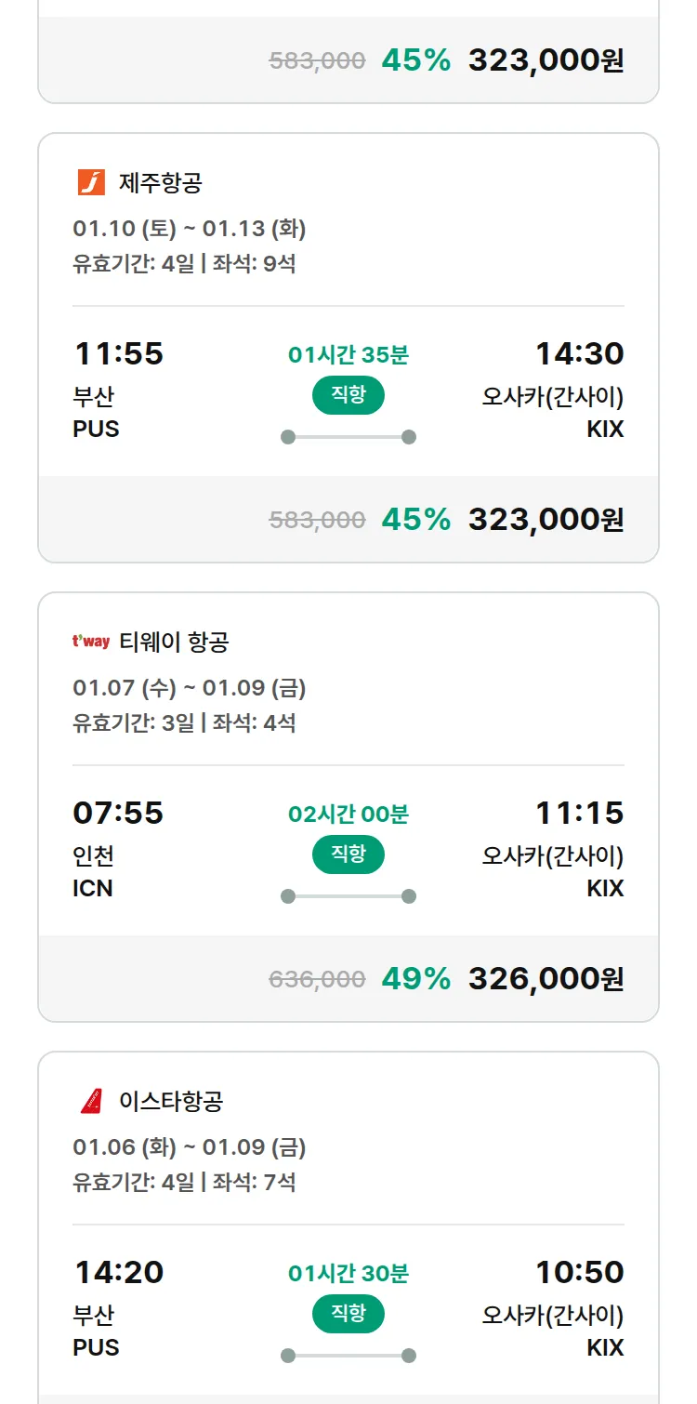Select the 326,000원 discounted price
Screen dimensions: 697x1404
(x=546, y=979)
